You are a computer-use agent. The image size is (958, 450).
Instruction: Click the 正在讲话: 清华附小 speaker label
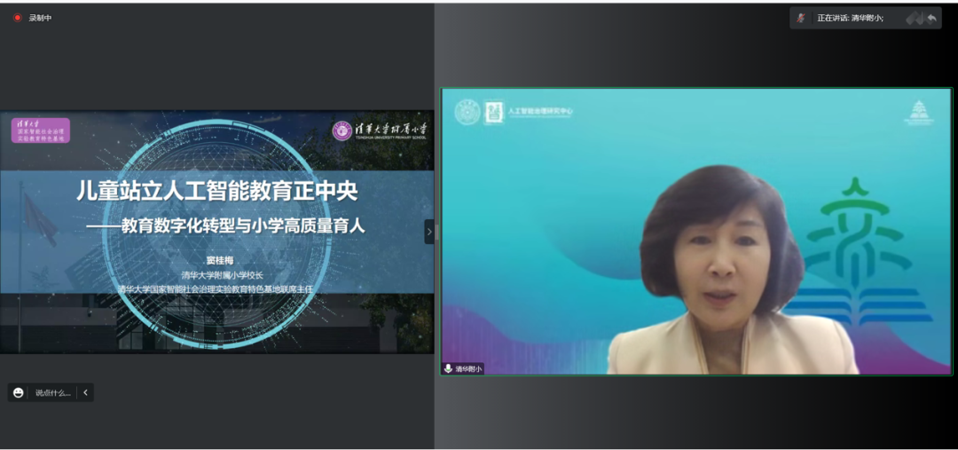[x=850, y=18]
